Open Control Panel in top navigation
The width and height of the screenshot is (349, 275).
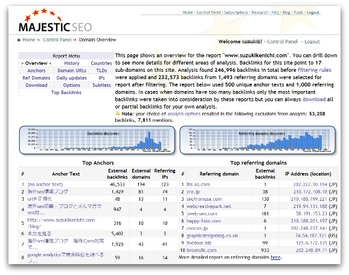pyautogui.click(x=208, y=13)
